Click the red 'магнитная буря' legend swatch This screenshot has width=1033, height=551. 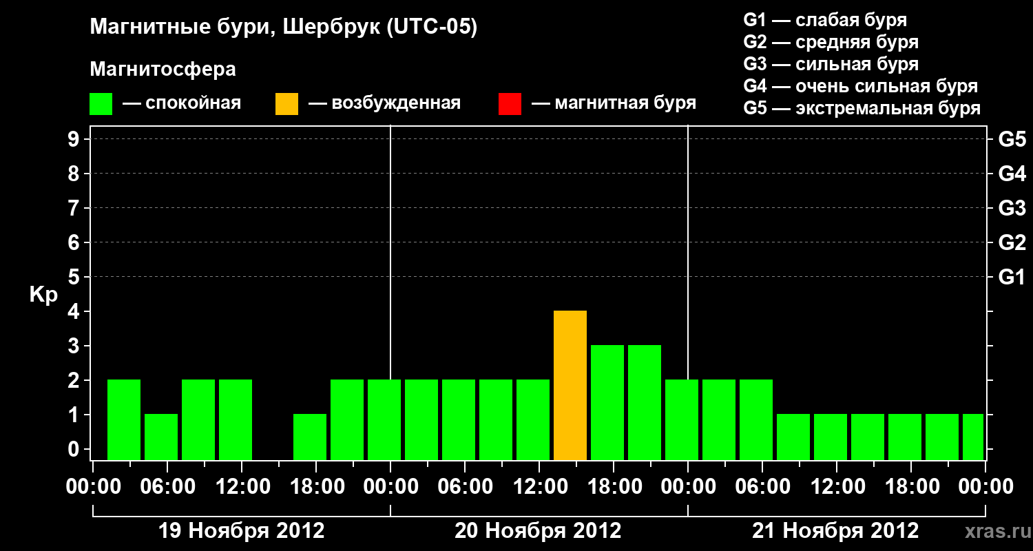click(510, 103)
